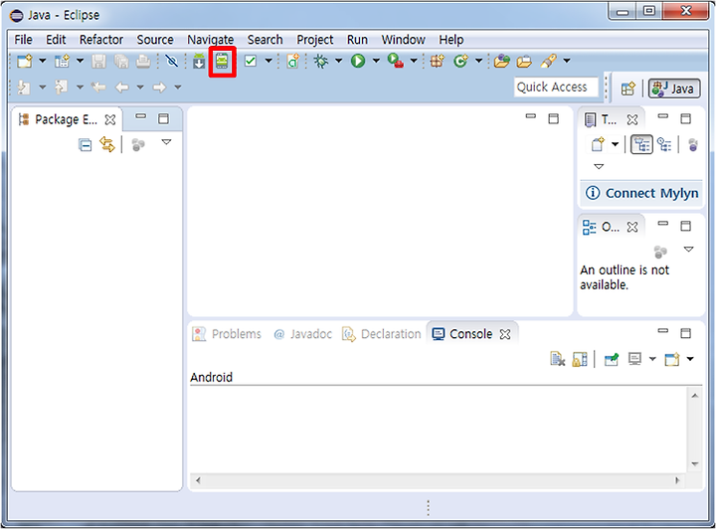716x529 pixels.
Task: Click the New Java Class icon
Action: click(x=460, y=61)
